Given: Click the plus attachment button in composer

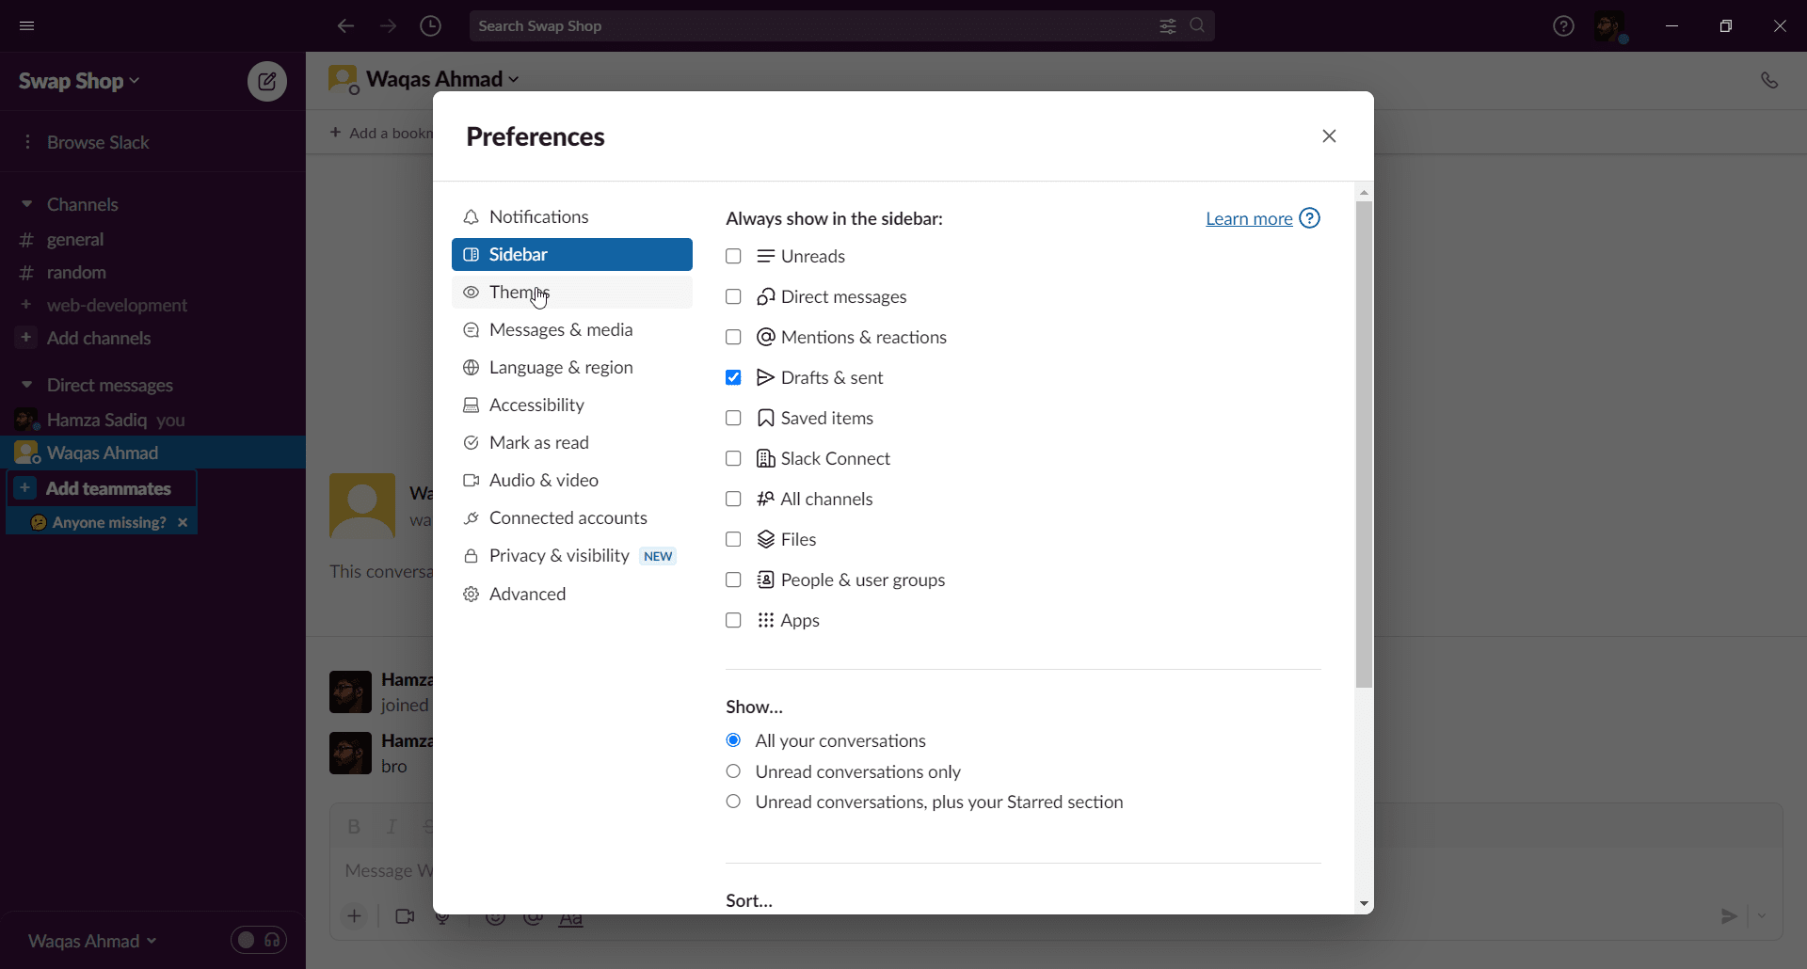Looking at the screenshot, I should click(x=355, y=915).
